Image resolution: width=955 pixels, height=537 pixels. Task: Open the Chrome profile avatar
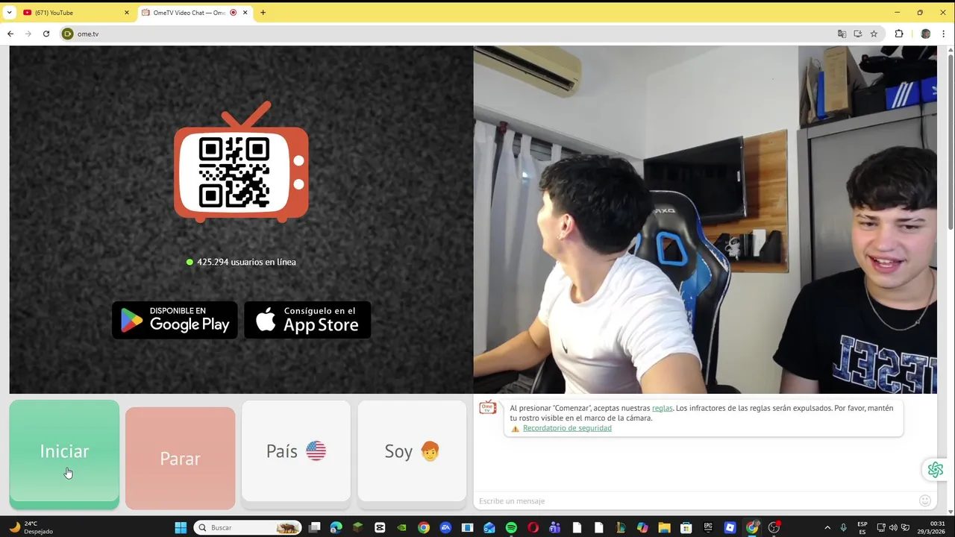[926, 34]
